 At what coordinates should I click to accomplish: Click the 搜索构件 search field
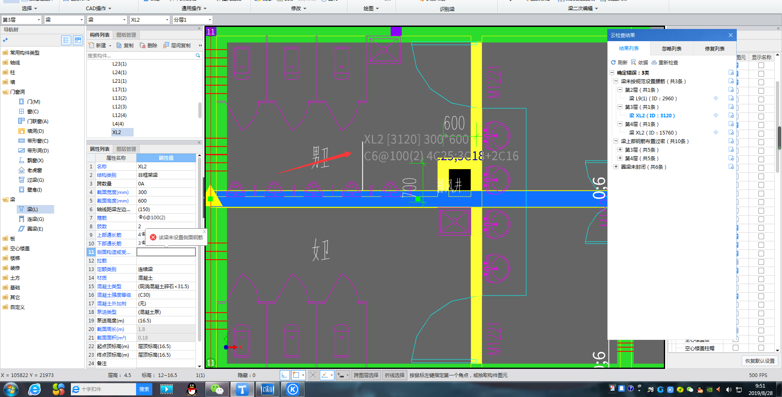pos(141,55)
